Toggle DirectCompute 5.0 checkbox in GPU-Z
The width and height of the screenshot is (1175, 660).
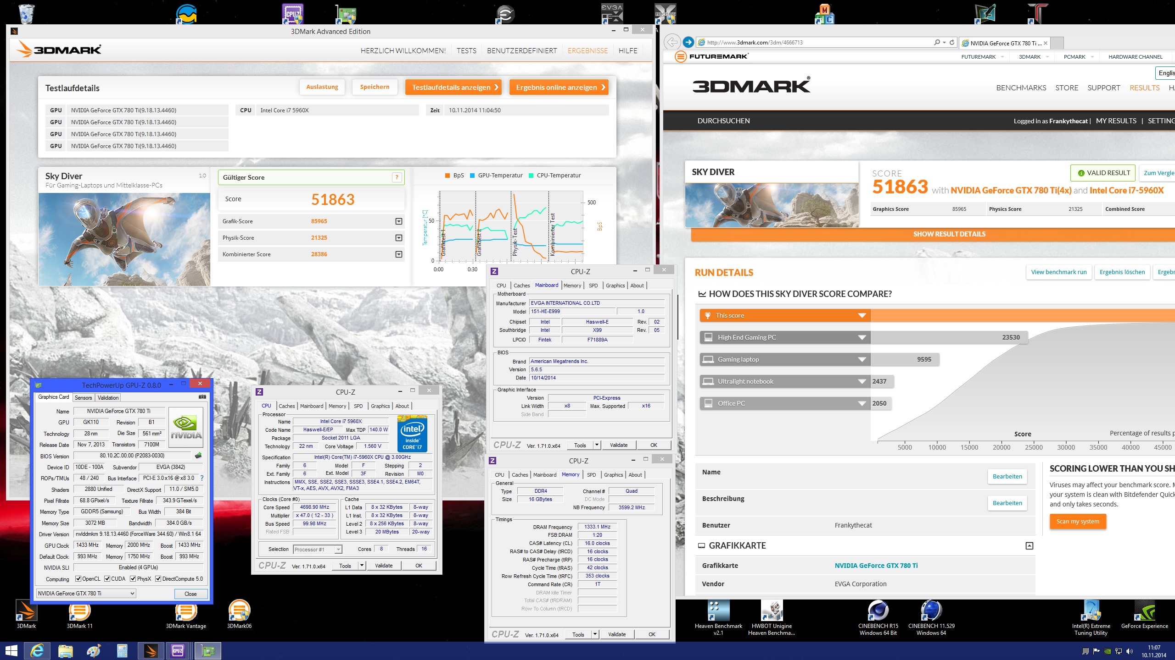[158, 579]
